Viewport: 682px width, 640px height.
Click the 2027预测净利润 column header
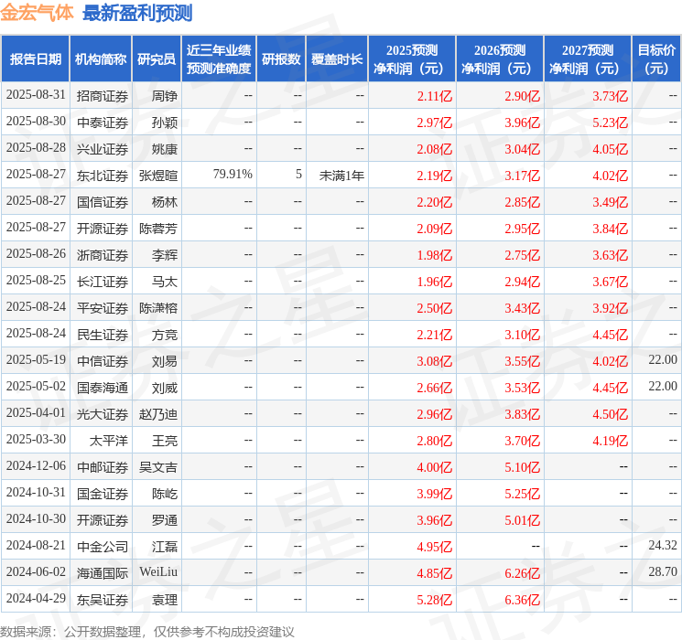pyautogui.click(x=588, y=59)
